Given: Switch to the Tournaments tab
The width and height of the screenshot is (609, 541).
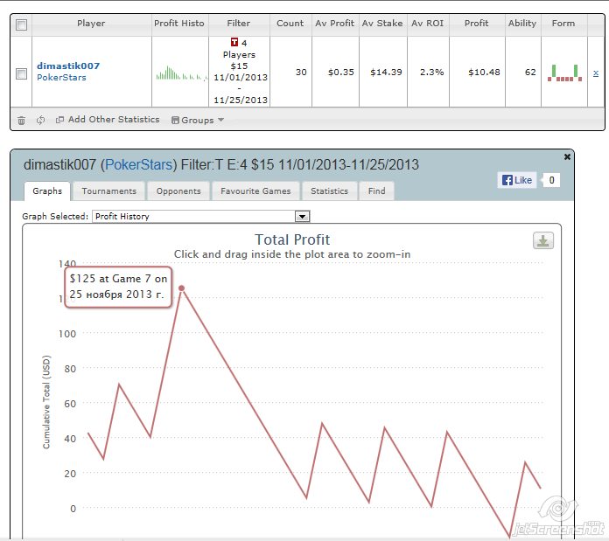Looking at the screenshot, I should coord(109,191).
